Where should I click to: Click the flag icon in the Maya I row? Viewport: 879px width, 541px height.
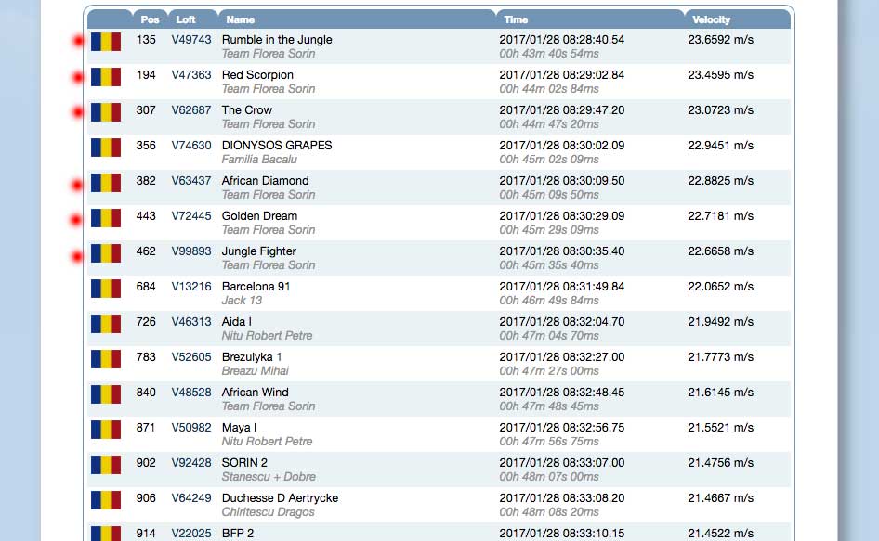106,431
